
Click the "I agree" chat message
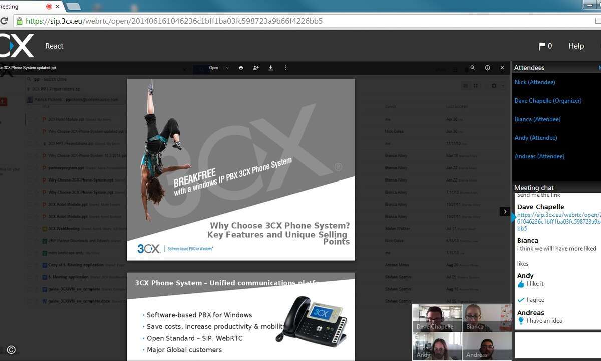pos(535,300)
